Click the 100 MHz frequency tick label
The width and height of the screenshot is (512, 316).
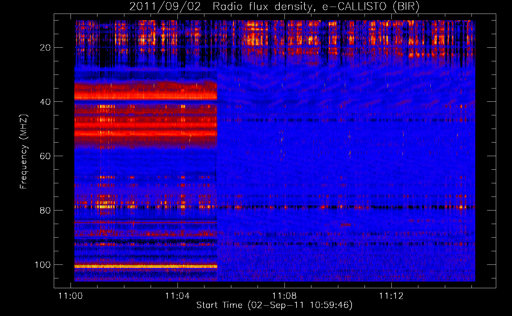[43, 265]
